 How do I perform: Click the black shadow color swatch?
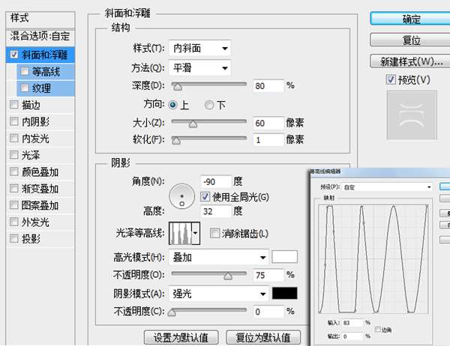click(x=284, y=293)
